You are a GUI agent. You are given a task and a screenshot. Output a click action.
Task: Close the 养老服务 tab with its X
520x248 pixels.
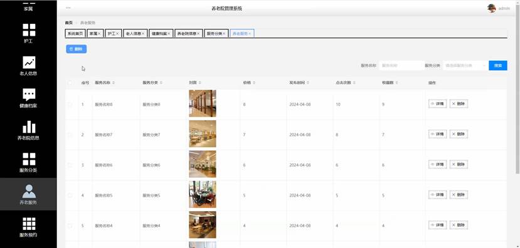(x=250, y=34)
